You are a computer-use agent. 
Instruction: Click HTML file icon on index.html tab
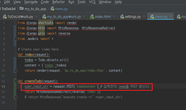pos(92,17)
